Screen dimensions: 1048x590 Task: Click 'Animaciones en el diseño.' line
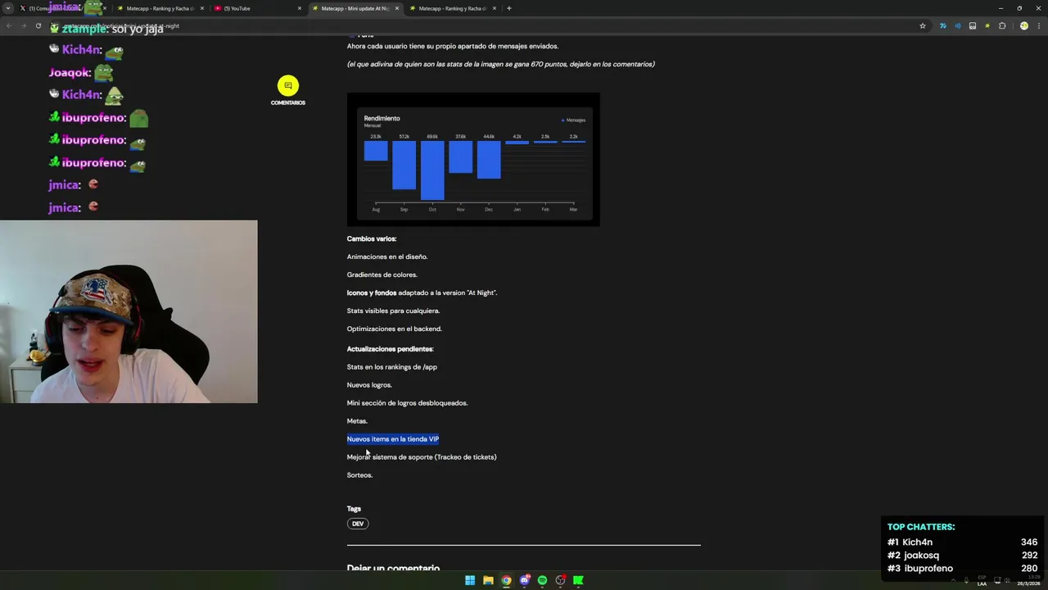[387, 256]
